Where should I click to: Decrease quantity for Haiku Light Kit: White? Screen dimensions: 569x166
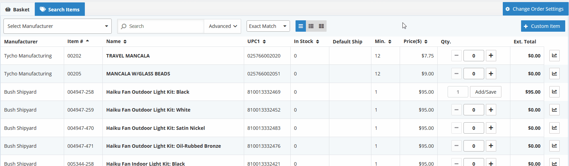tap(456, 110)
